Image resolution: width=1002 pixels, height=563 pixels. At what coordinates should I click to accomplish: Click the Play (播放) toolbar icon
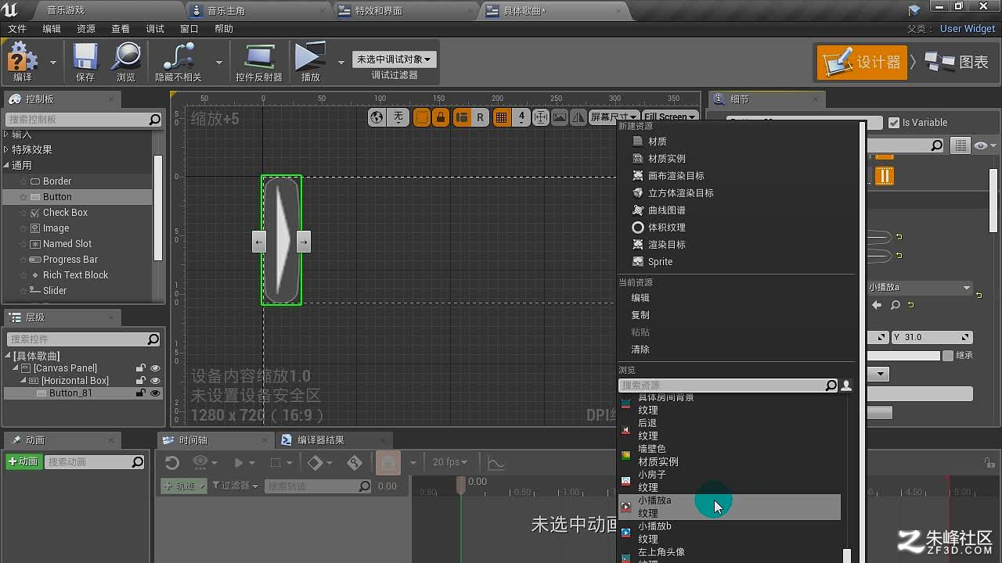click(x=311, y=61)
